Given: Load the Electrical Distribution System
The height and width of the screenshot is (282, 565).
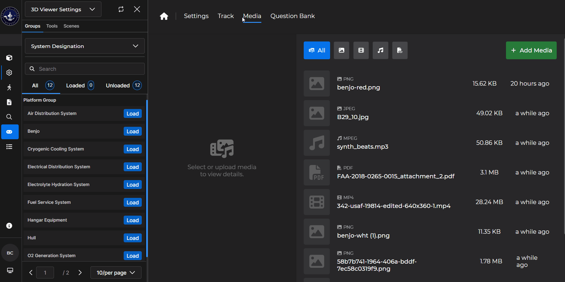Looking at the screenshot, I should tap(133, 167).
